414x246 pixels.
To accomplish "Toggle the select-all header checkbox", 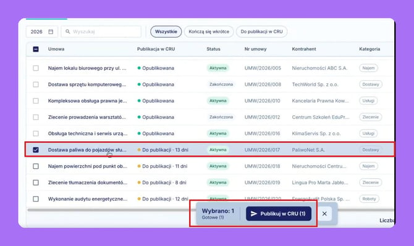I will pyautogui.click(x=36, y=49).
